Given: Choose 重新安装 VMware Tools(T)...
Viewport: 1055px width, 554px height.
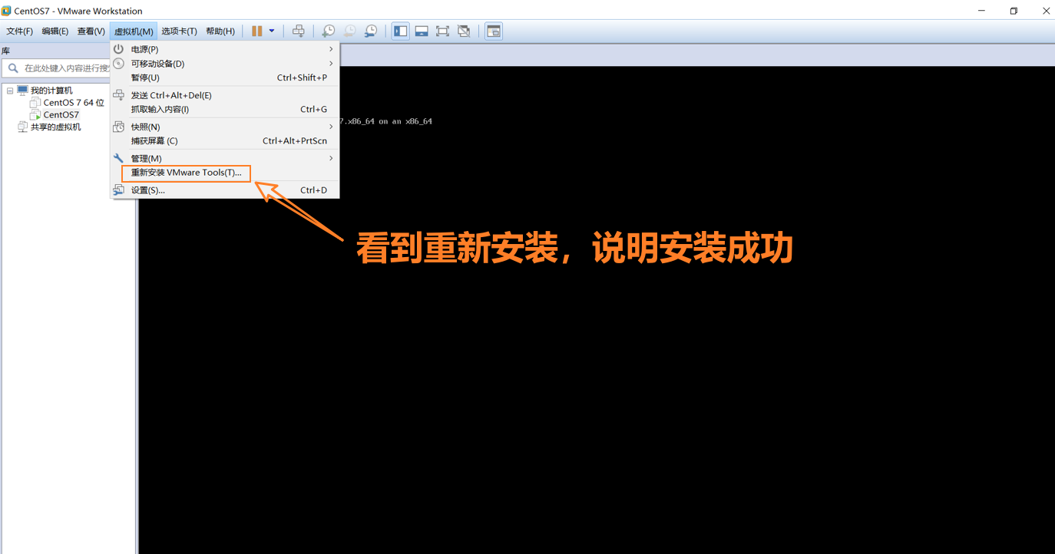Looking at the screenshot, I should pyautogui.click(x=225, y=173).
